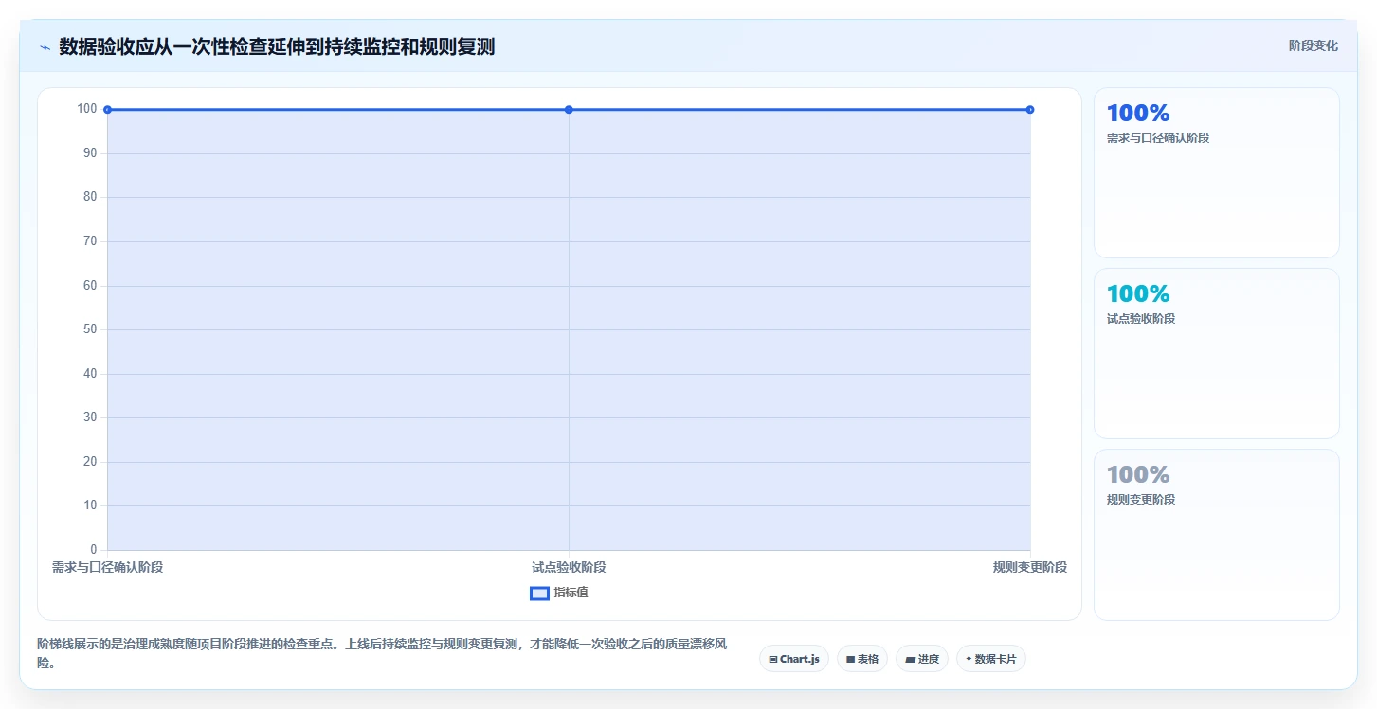Click the 规则变更阶段 x-axis label
The width and height of the screenshot is (1377, 709).
coord(1030,567)
